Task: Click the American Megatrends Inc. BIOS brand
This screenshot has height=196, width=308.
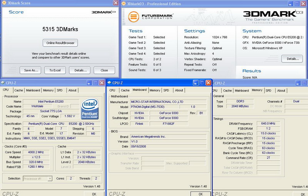Action: tap(169, 137)
